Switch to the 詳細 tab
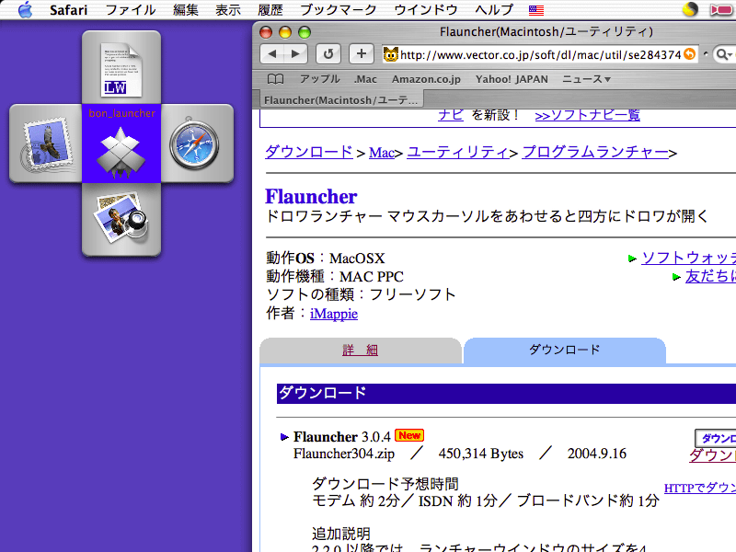 [x=360, y=351]
